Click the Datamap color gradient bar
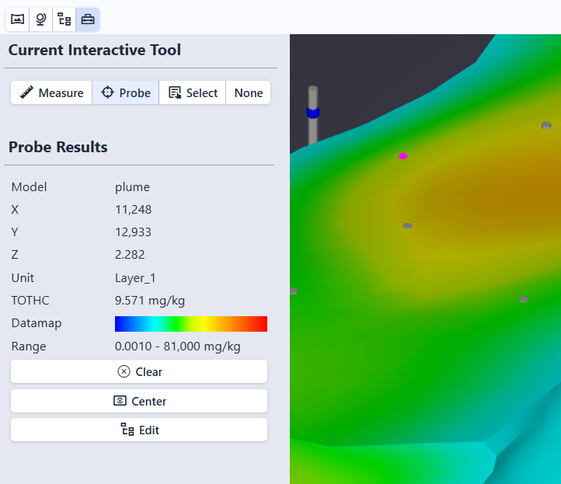Viewport: 561px width, 484px height. pyautogui.click(x=191, y=324)
